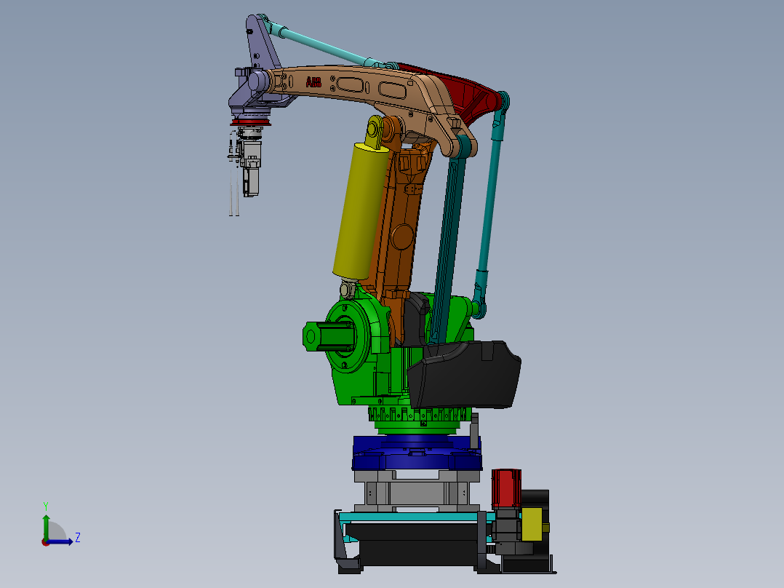The image size is (784, 588).
Task: Click the blue Z axis arrow of the triad
Action: tap(60, 541)
